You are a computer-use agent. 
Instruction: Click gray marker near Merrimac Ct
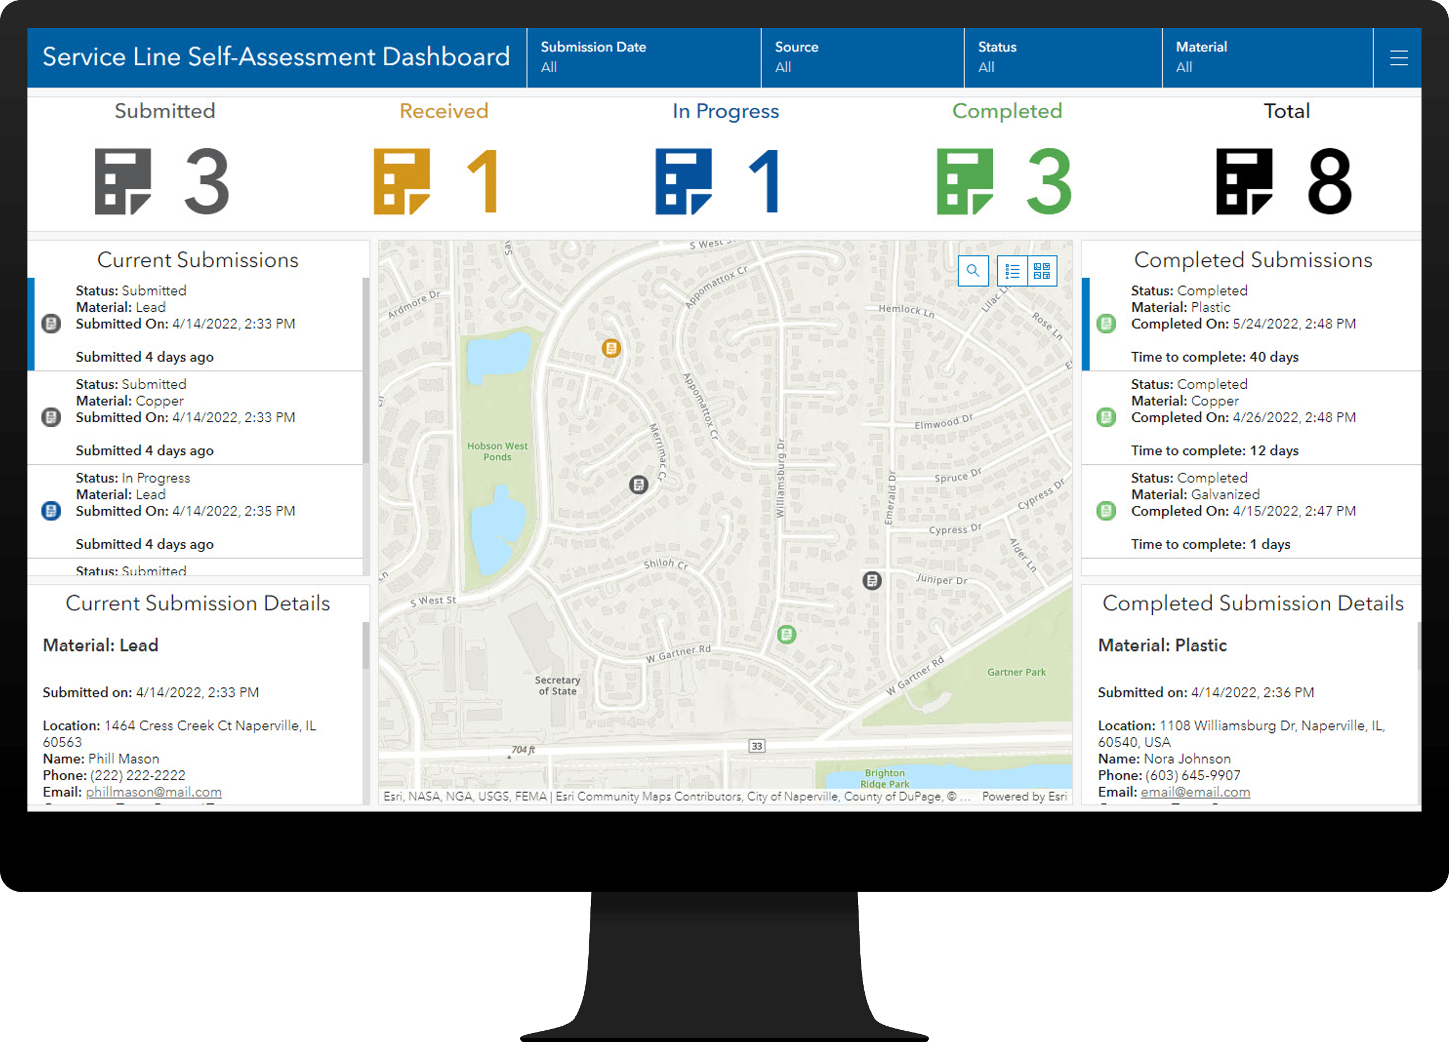(x=638, y=485)
